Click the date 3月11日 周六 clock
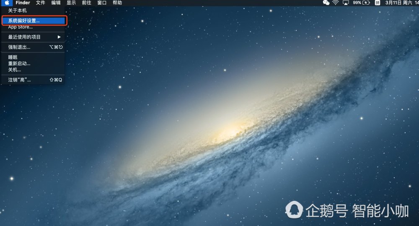Image resolution: width=419 pixels, height=226 pixels. point(402,3)
